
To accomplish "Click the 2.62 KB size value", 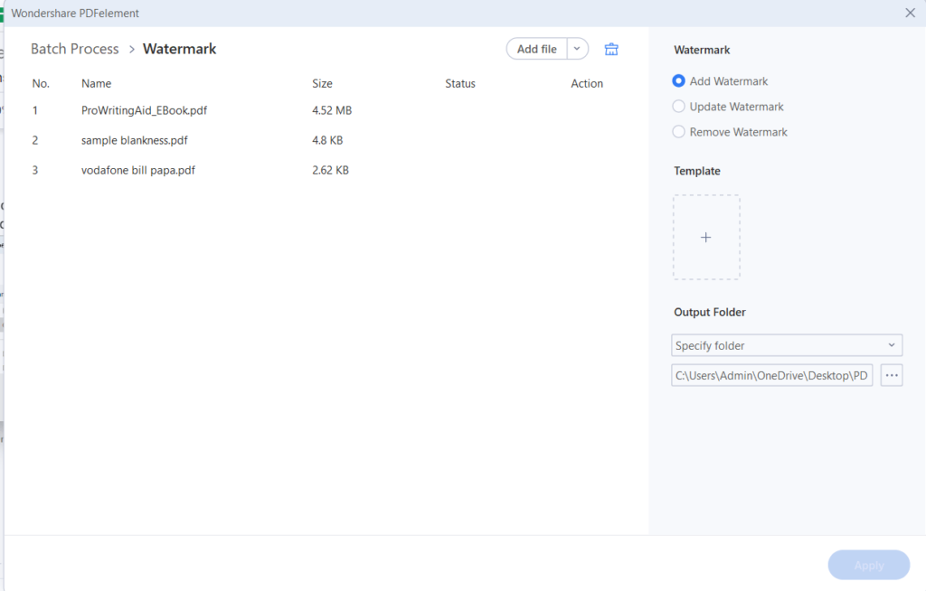I will point(330,170).
